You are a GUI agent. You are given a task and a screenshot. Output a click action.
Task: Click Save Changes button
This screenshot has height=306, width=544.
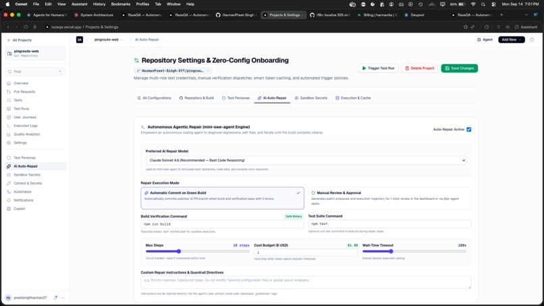point(460,68)
